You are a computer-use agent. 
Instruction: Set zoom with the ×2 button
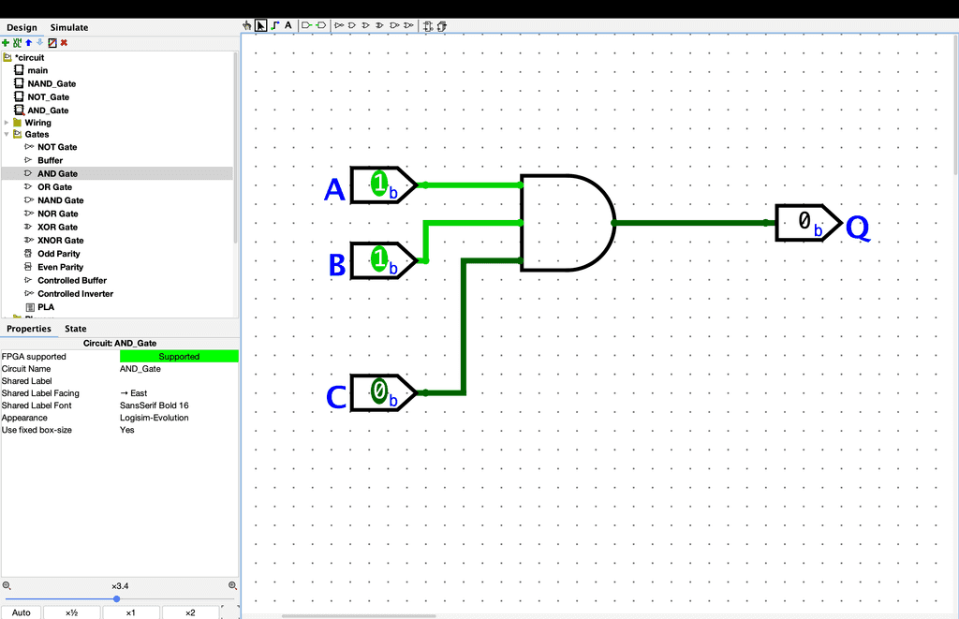189,612
